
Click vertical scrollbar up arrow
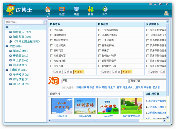point(167,22)
